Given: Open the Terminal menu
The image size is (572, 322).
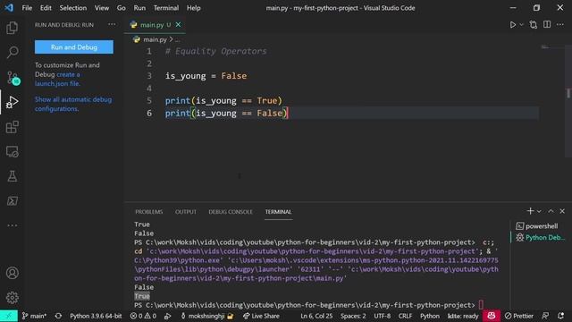Looking at the screenshot, I should click(166, 8).
